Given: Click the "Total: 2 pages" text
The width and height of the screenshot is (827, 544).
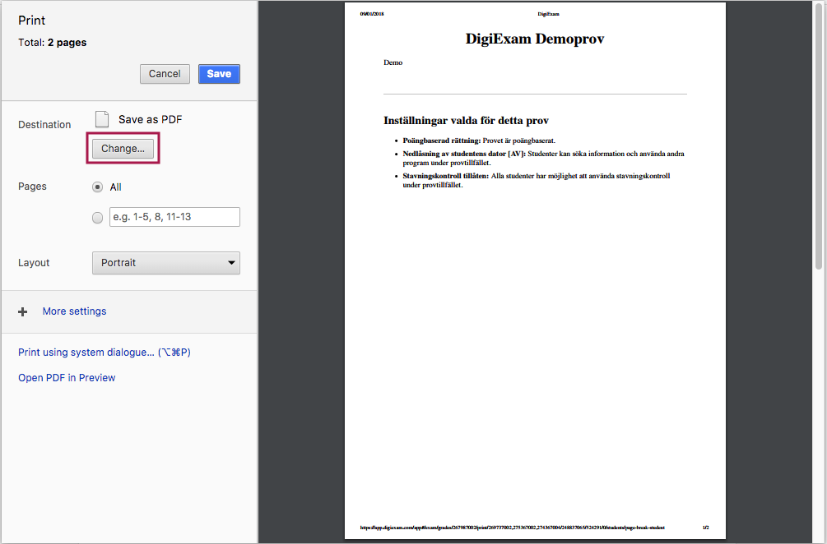Looking at the screenshot, I should (52, 43).
